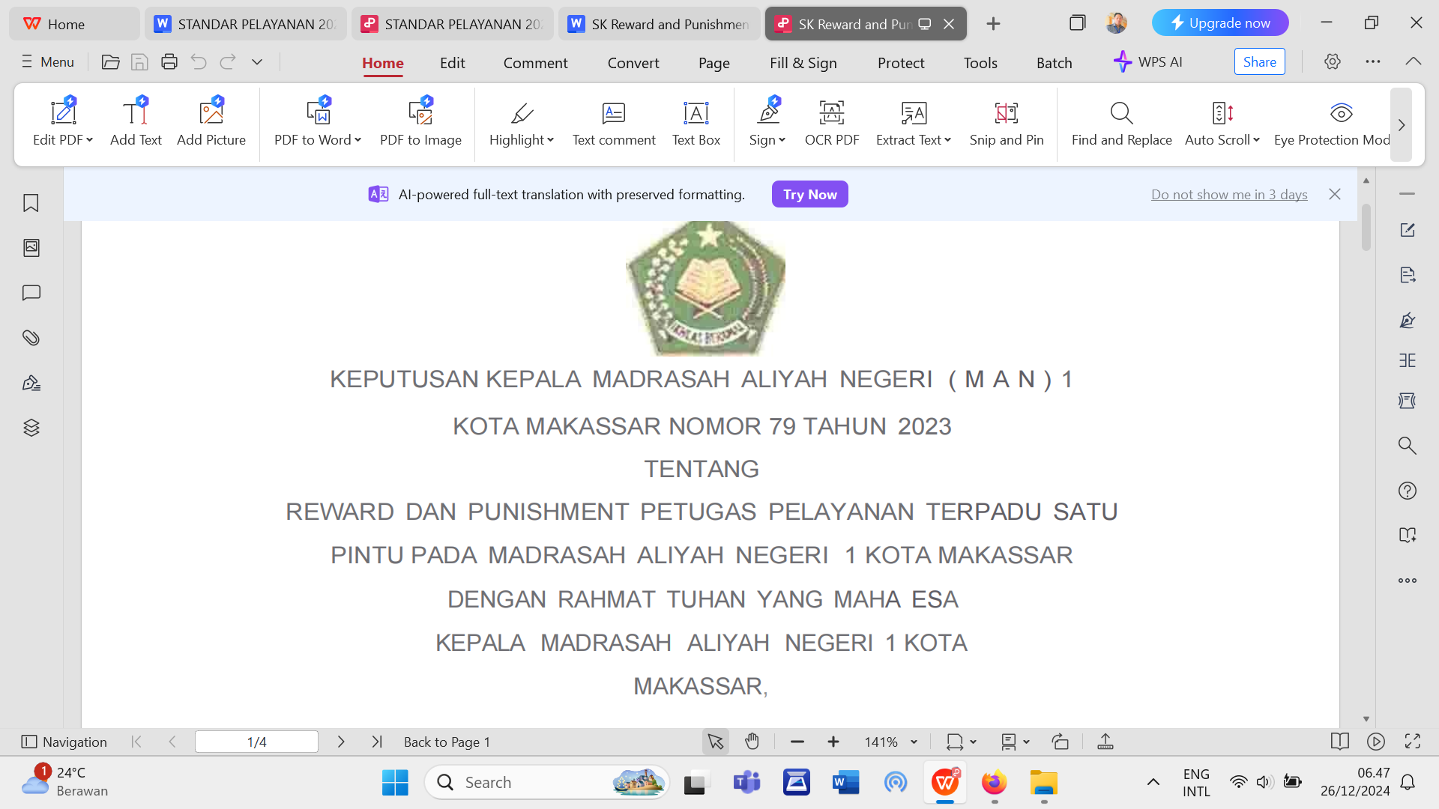
Task: Click Back to Page 1
Action: (447, 742)
